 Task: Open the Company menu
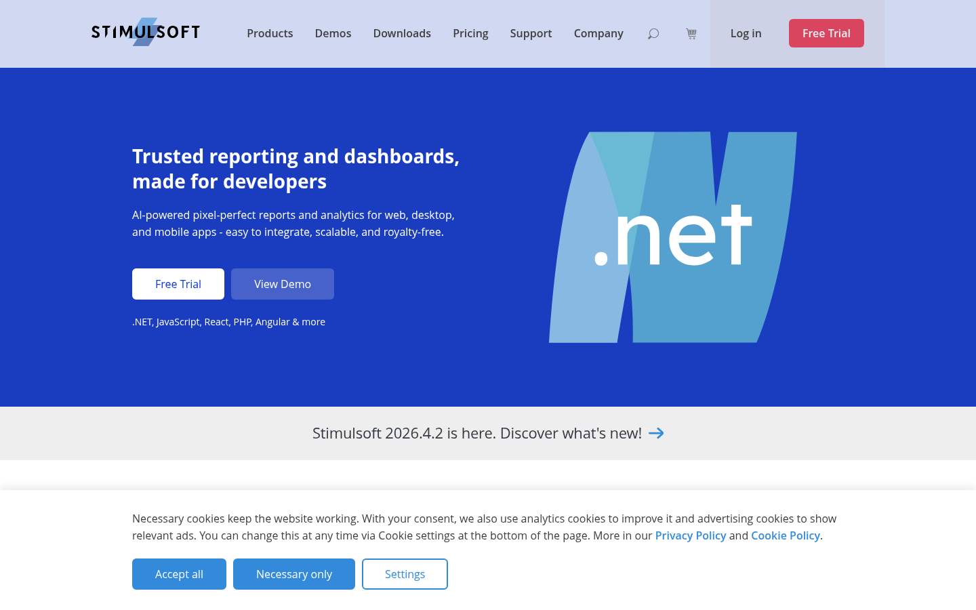click(598, 33)
